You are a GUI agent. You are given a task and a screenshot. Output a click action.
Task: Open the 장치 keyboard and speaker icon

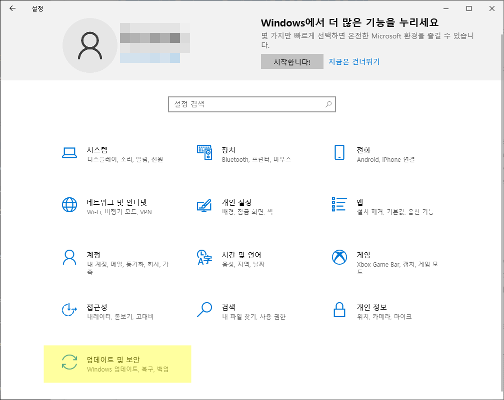click(204, 152)
